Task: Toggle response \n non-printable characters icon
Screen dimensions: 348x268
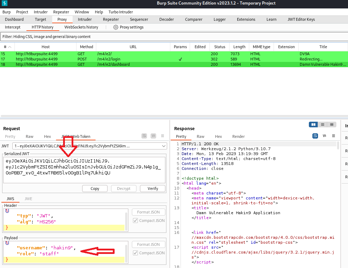Action: 324,136
